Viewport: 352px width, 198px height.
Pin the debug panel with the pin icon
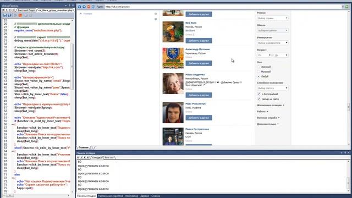coord(345,153)
